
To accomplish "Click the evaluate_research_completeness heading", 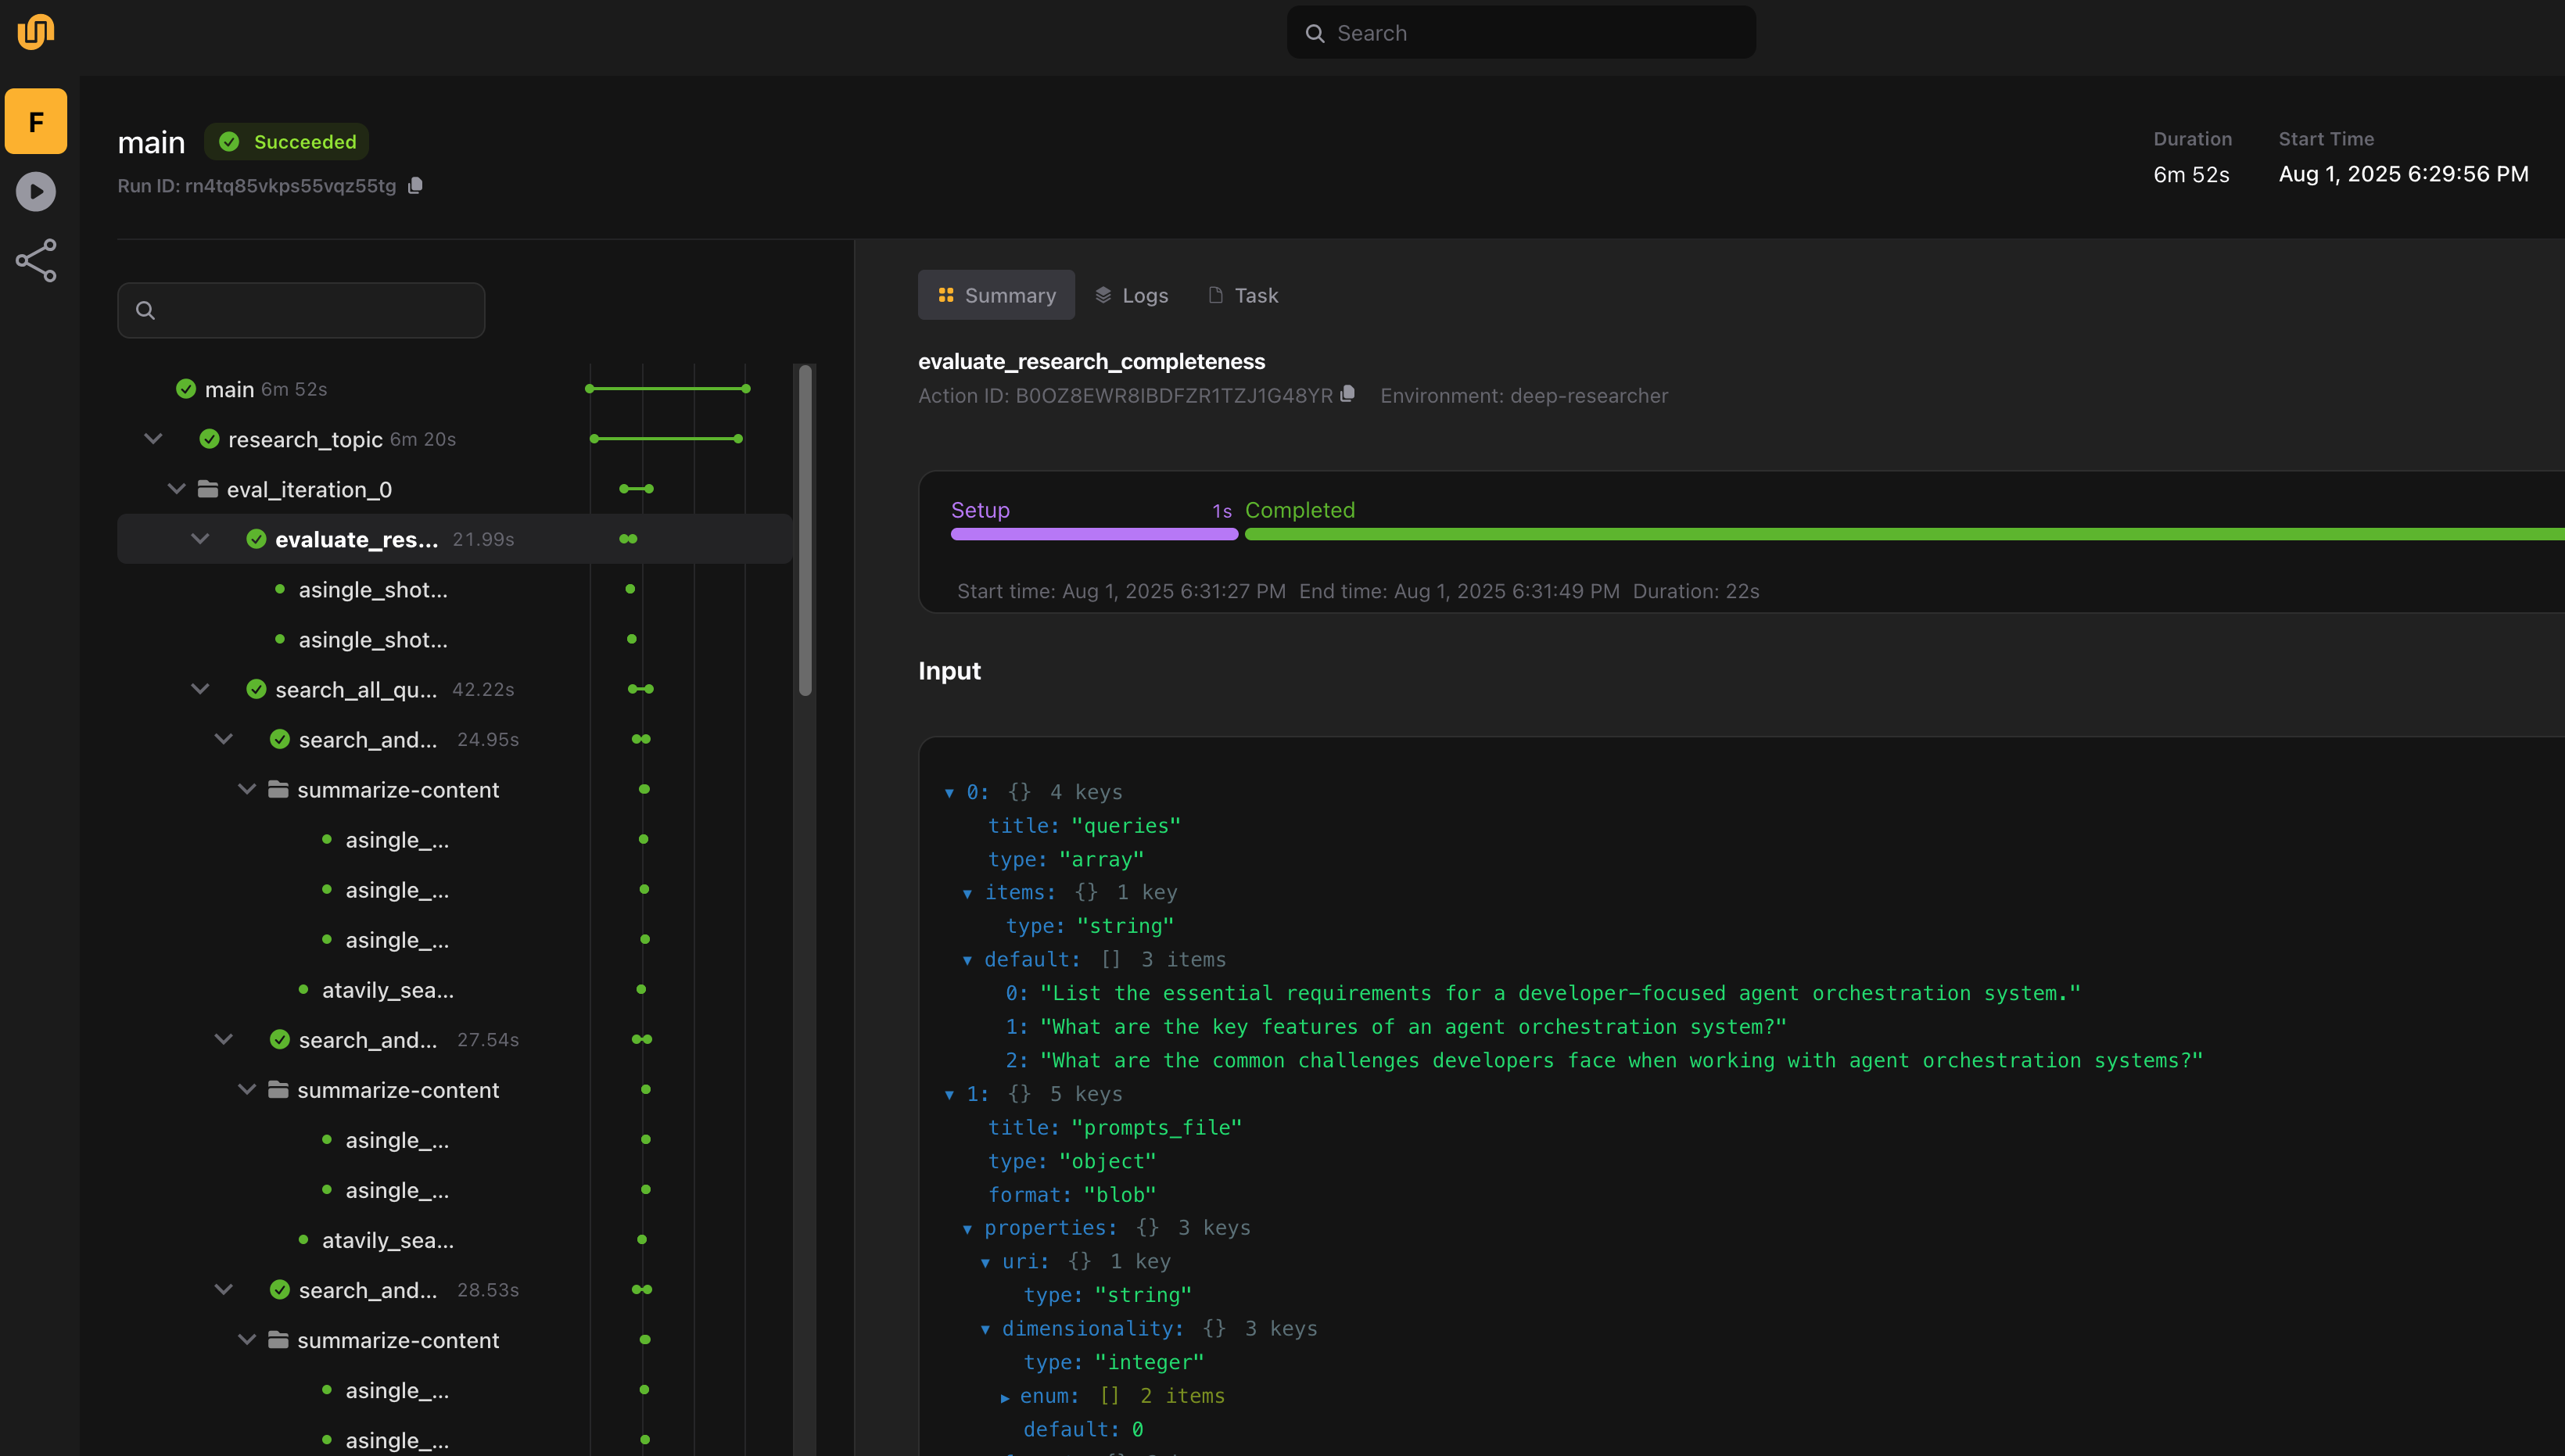I will coord(1091,361).
